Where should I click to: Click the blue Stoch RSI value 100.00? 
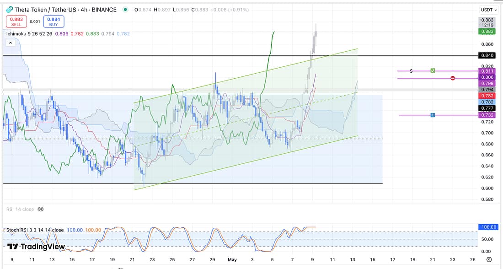point(75,230)
